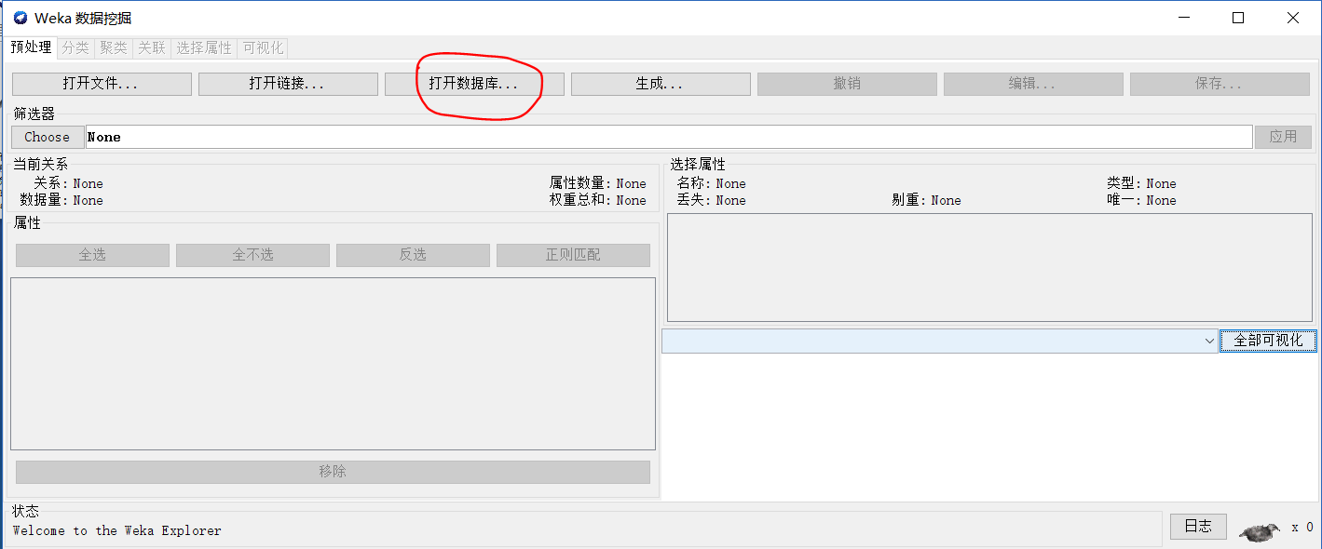Click the 打开链接... button
Viewport: 1322px width, 549px height.
[x=288, y=84]
